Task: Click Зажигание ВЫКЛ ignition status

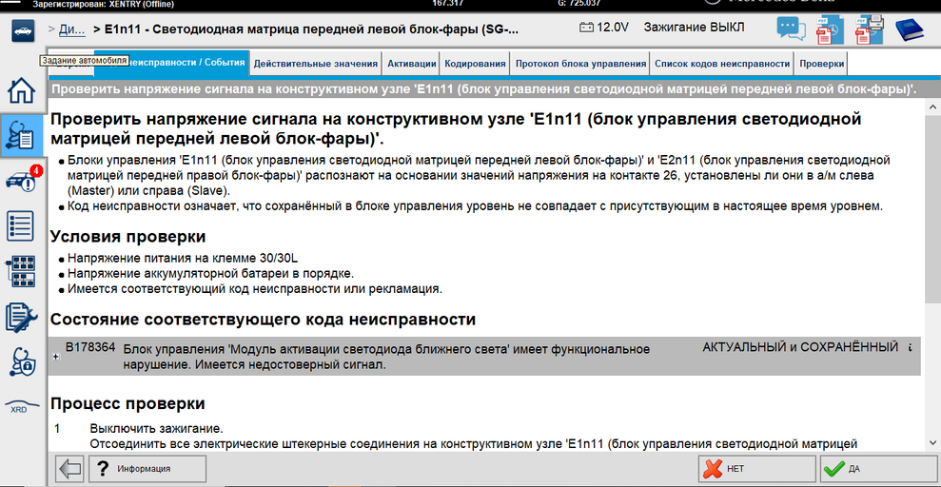Action: click(694, 28)
